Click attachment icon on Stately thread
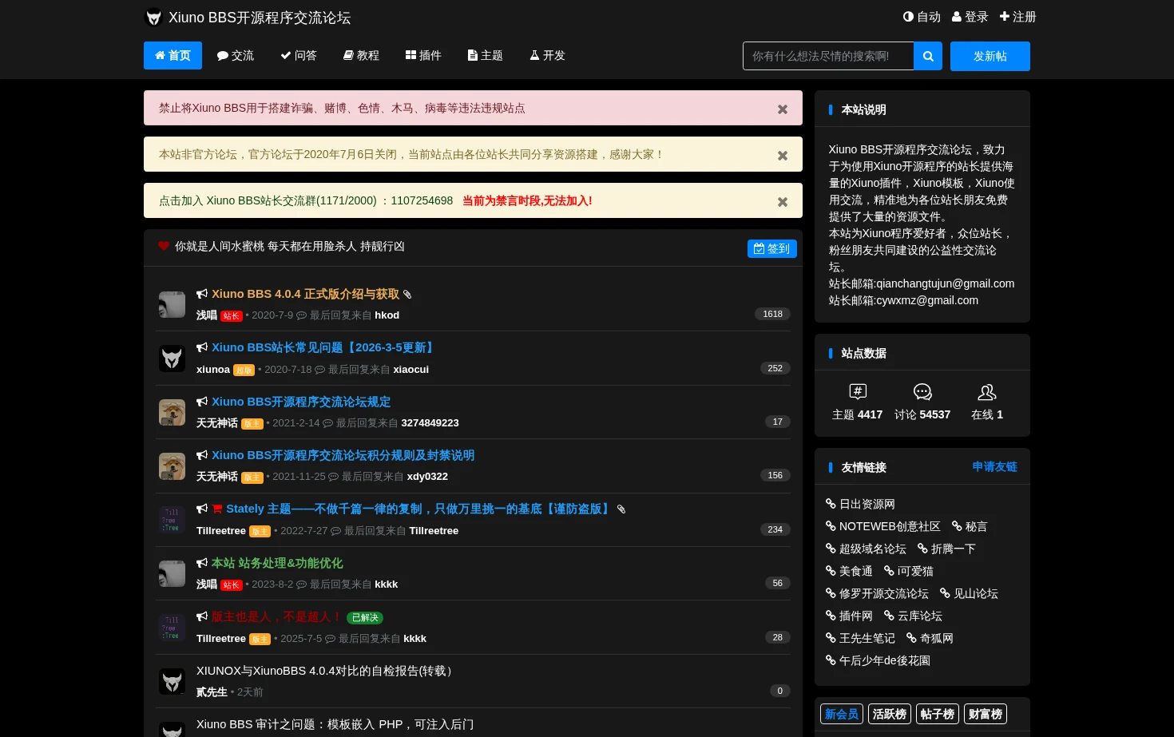Screen dimensions: 1174x737 [x=621, y=509]
